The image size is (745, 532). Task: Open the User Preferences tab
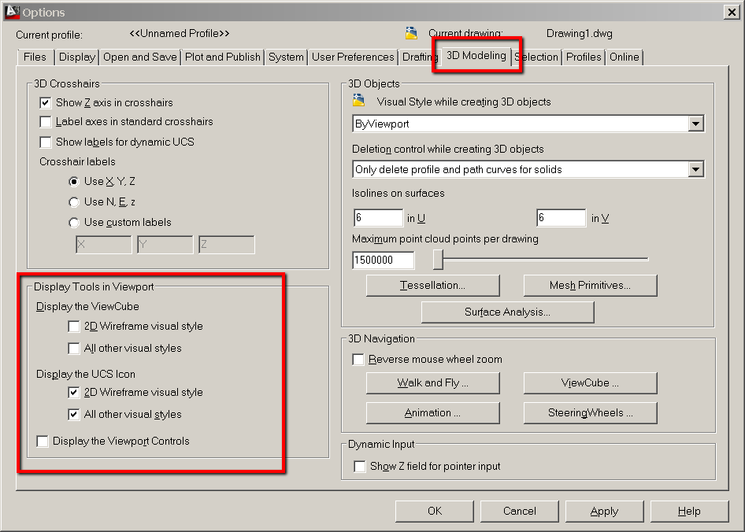pos(352,57)
